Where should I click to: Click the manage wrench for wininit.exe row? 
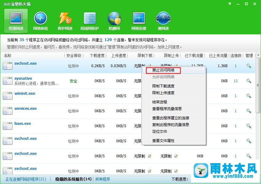pos(249,96)
